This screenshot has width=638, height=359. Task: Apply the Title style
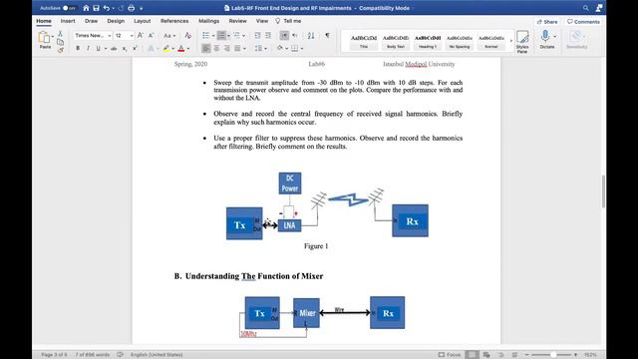coord(364,42)
